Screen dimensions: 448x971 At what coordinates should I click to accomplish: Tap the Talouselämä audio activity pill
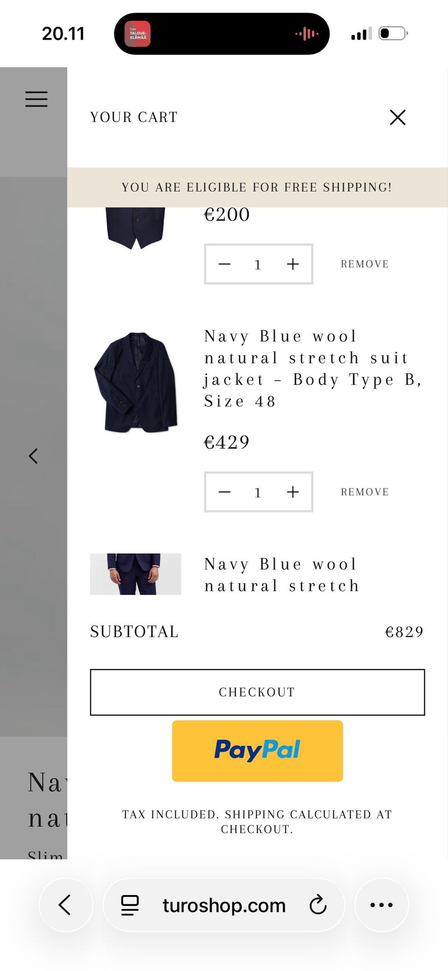(222, 34)
